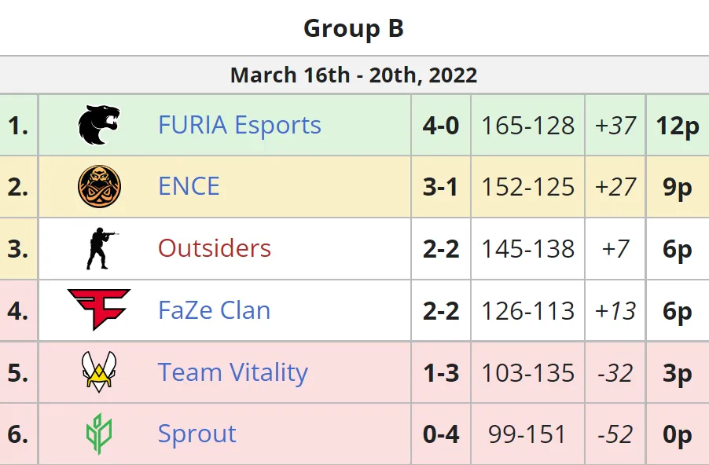
Task: Click the Team Vitality bee logo
Action: point(99,372)
